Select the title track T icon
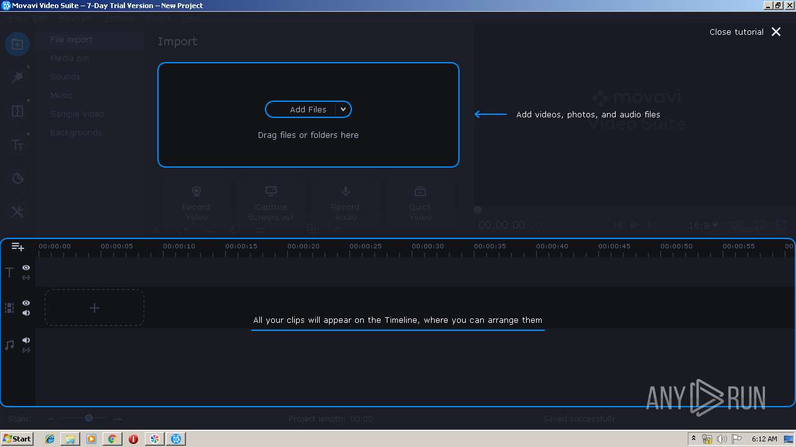796x447 pixels. [x=9, y=272]
